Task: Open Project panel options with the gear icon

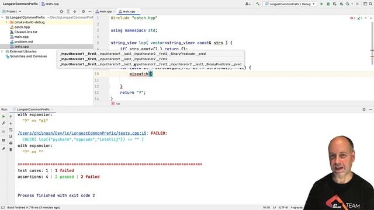Action: tap(83, 12)
